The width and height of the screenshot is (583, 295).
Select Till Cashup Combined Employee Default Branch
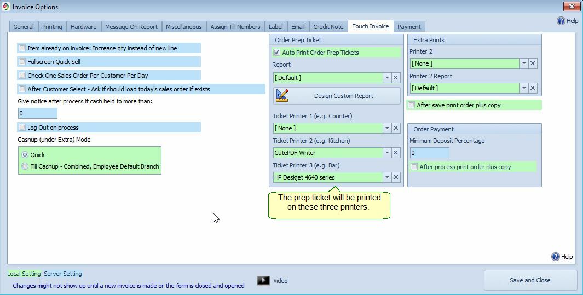point(25,166)
